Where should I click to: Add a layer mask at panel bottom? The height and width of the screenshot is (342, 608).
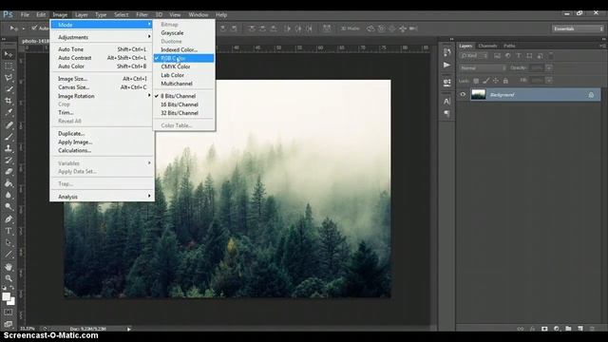544,329
